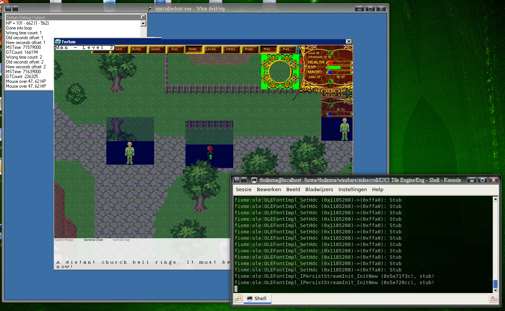Click the close session icon in Konsole

tap(493, 298)
